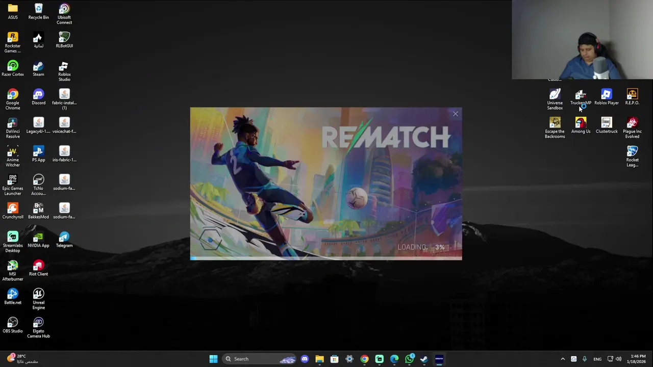Select the Rocket League desktop icon
Viewport: 653px width, 367px height.
(632, 156)
